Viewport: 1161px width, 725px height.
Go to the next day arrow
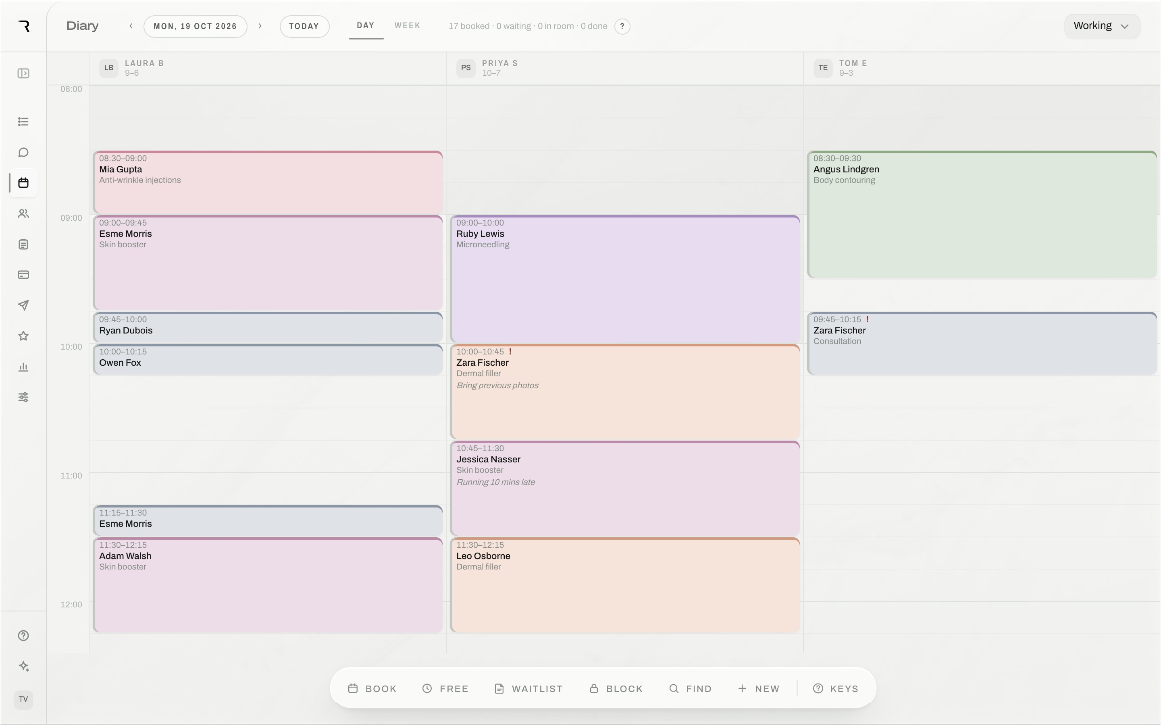coord(260,26)
